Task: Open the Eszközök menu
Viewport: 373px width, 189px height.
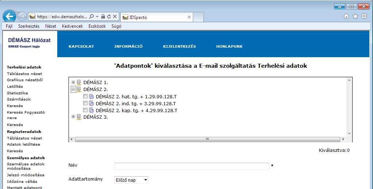Action: (97, 26)
